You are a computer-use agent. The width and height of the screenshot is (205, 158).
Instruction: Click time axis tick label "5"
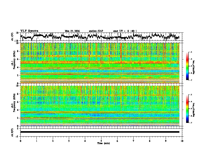(101, 141)
